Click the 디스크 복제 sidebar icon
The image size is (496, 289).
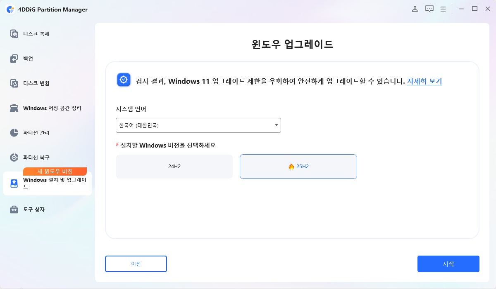point(14,34)
